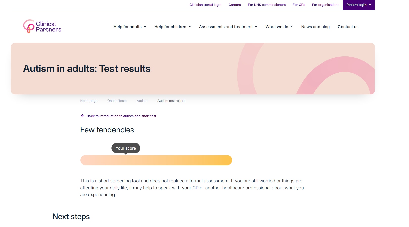Visit the Careers page
409x227 pixels.
[235, 5]
